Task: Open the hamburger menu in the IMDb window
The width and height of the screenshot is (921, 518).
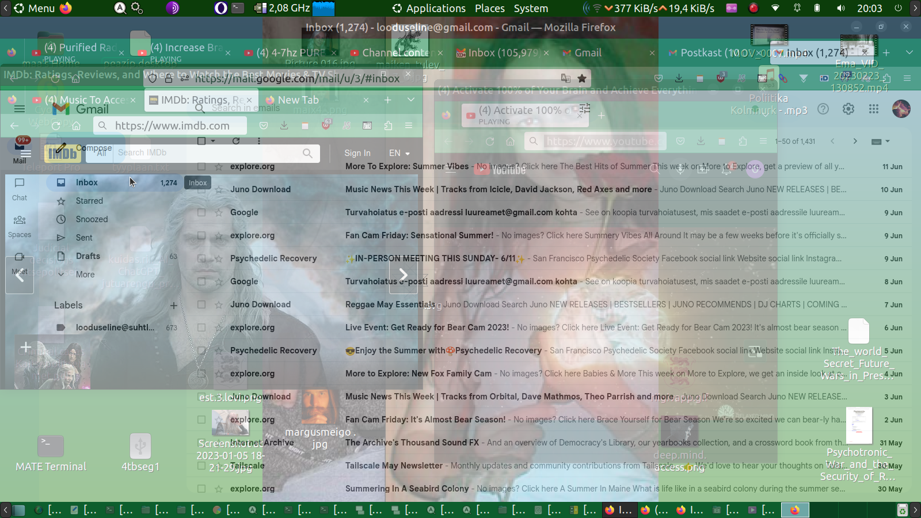Action: [x=409, y=125]
